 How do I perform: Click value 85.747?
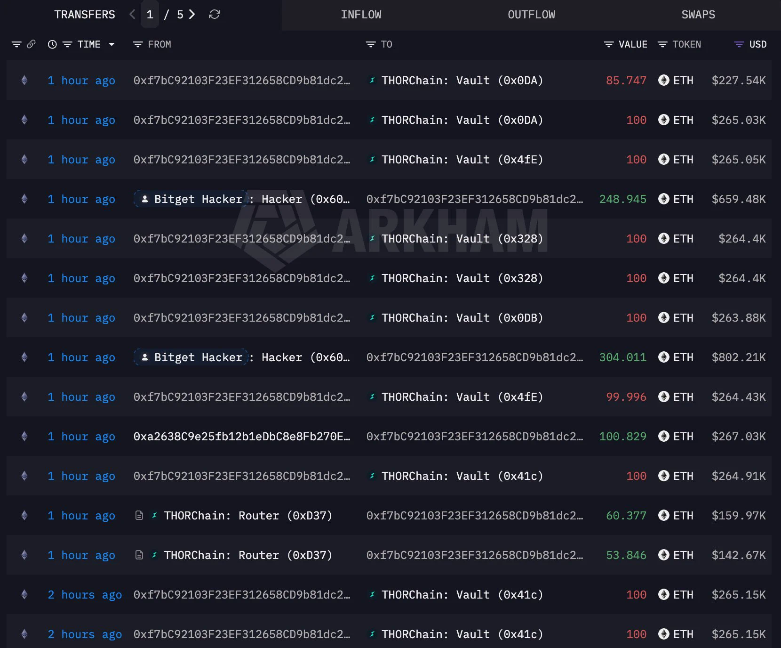tap(626, 81)
